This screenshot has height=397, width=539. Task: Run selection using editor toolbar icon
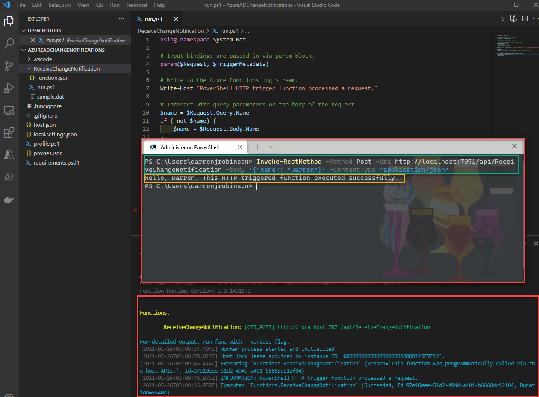(x=514, y=19)
